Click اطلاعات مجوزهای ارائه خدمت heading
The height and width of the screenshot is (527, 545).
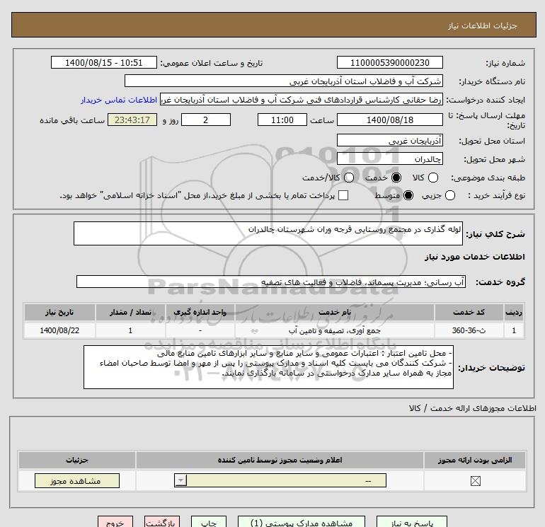(472, 408)
